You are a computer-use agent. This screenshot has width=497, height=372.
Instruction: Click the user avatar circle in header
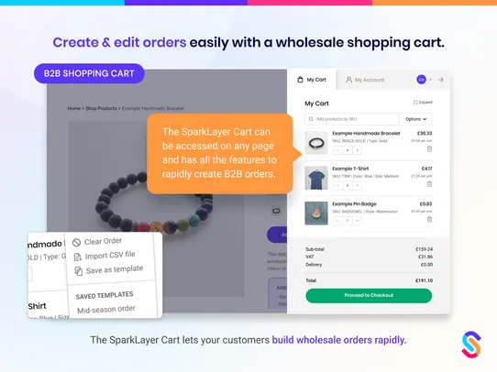421,80
